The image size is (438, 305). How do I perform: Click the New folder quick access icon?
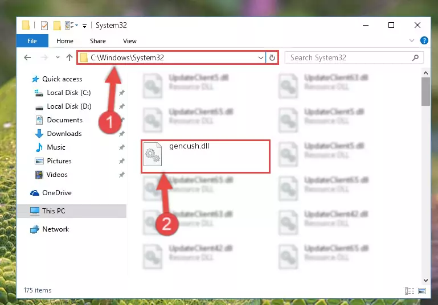coord(57,26)
